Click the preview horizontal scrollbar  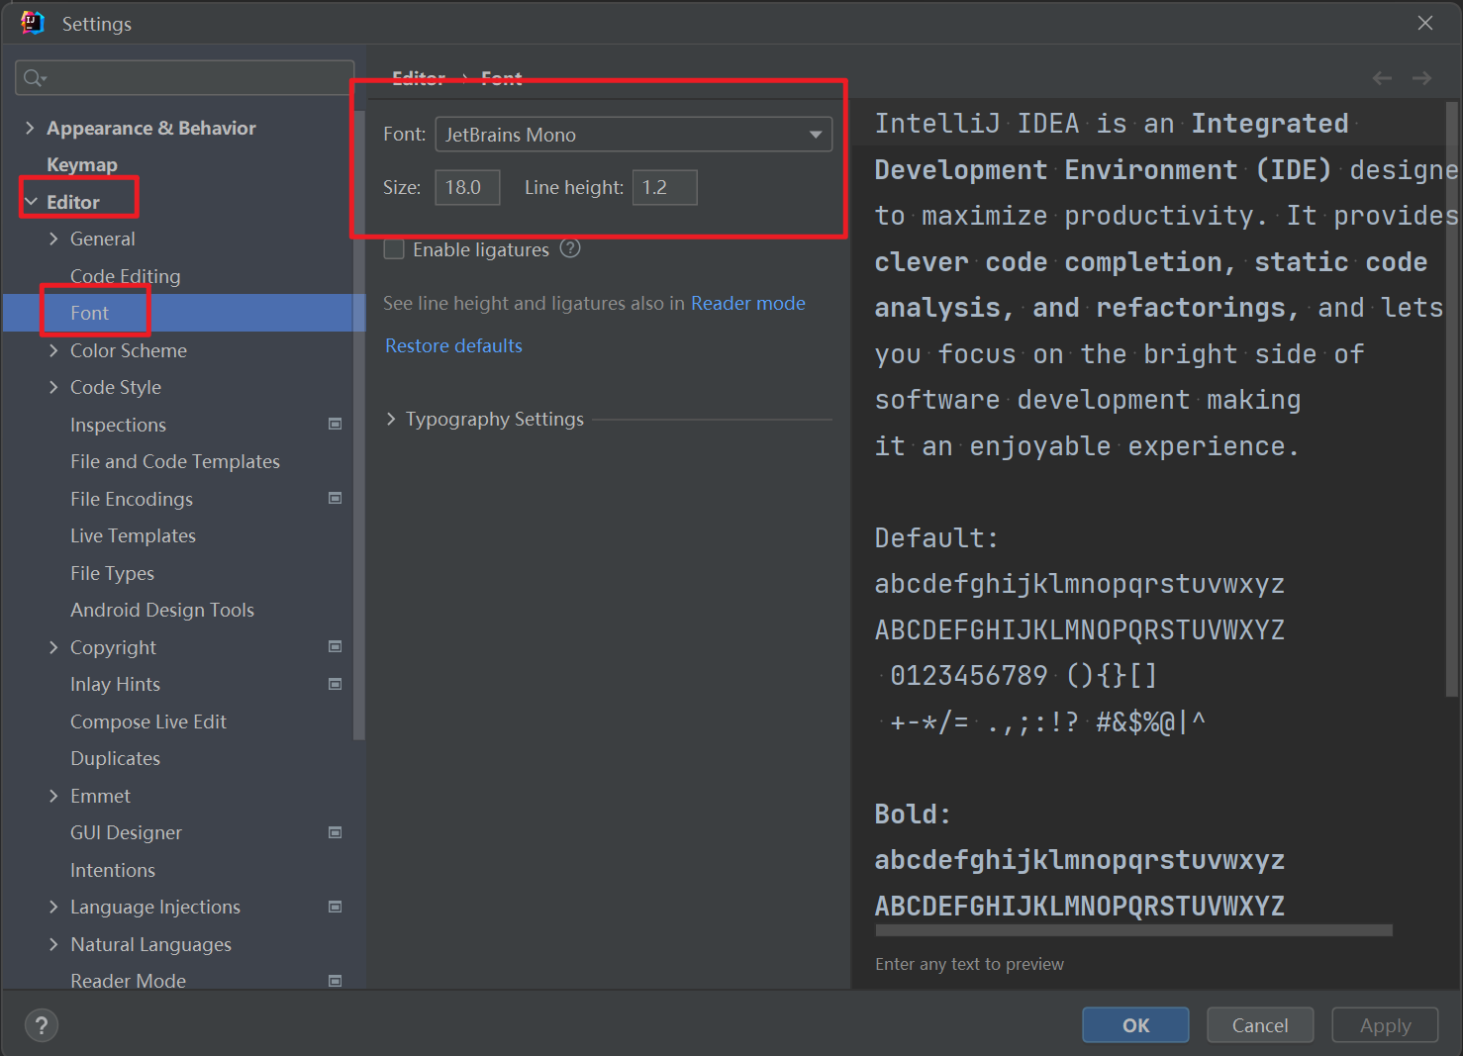coord(1133,930)
